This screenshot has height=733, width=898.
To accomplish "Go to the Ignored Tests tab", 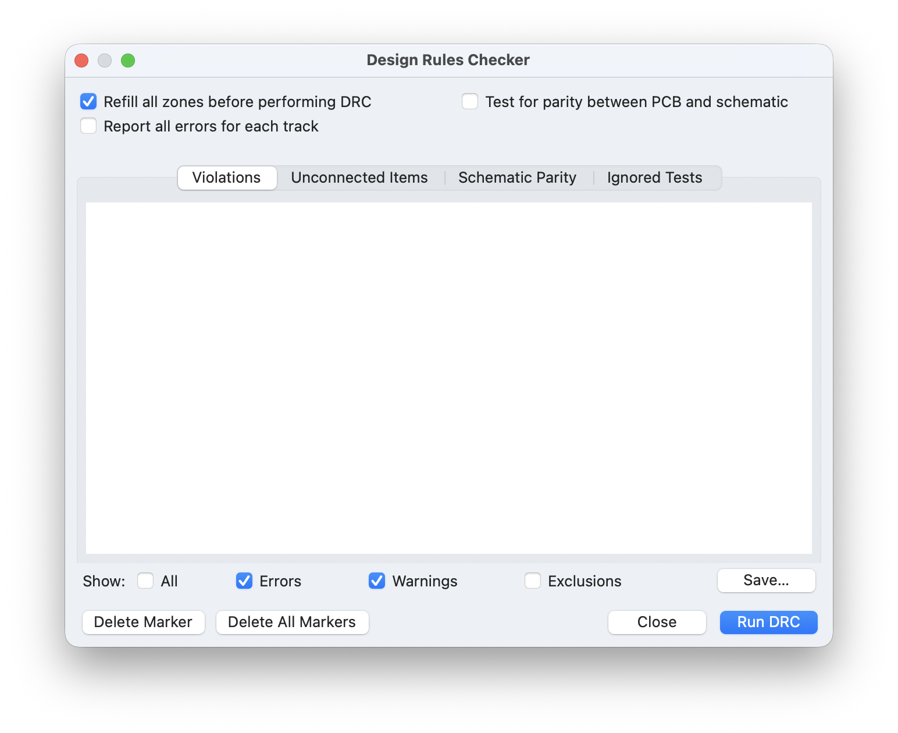I will pos(654,178).
